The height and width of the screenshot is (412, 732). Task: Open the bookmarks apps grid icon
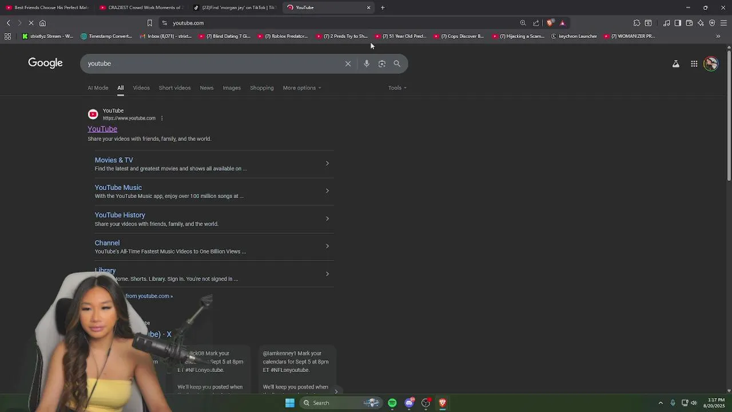tap(7, 36)
